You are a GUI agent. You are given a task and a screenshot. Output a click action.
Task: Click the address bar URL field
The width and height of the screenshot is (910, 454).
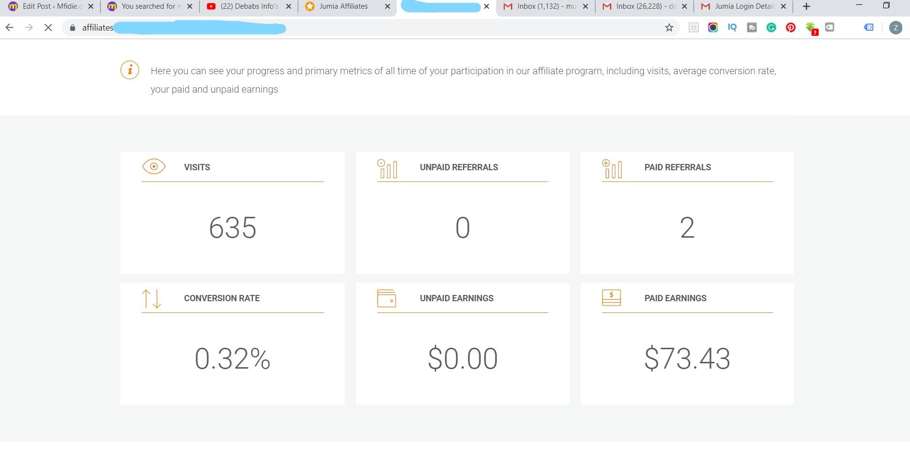[x=340, y=28]
